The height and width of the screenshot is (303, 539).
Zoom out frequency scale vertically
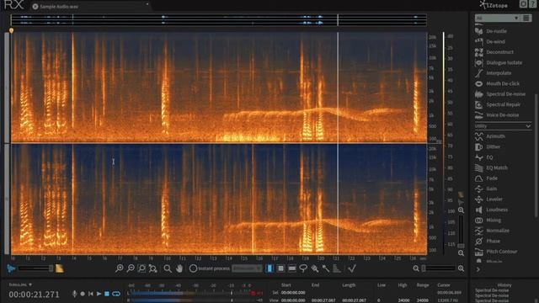pos(461,253)
